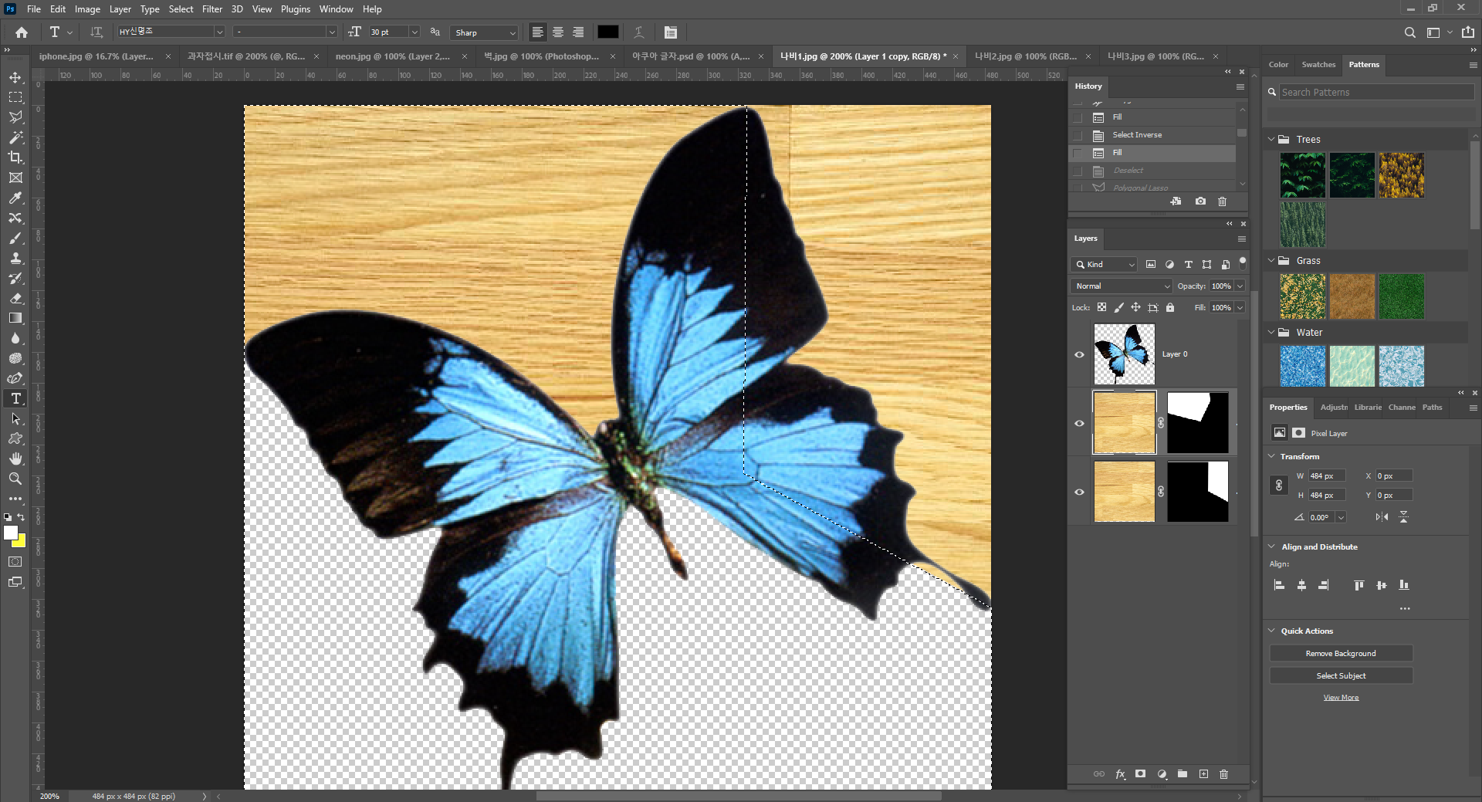Open the search icon in top right
Image resolution: width=1482 pixels, height=802 pixels.
click(x=1410, y=32)
